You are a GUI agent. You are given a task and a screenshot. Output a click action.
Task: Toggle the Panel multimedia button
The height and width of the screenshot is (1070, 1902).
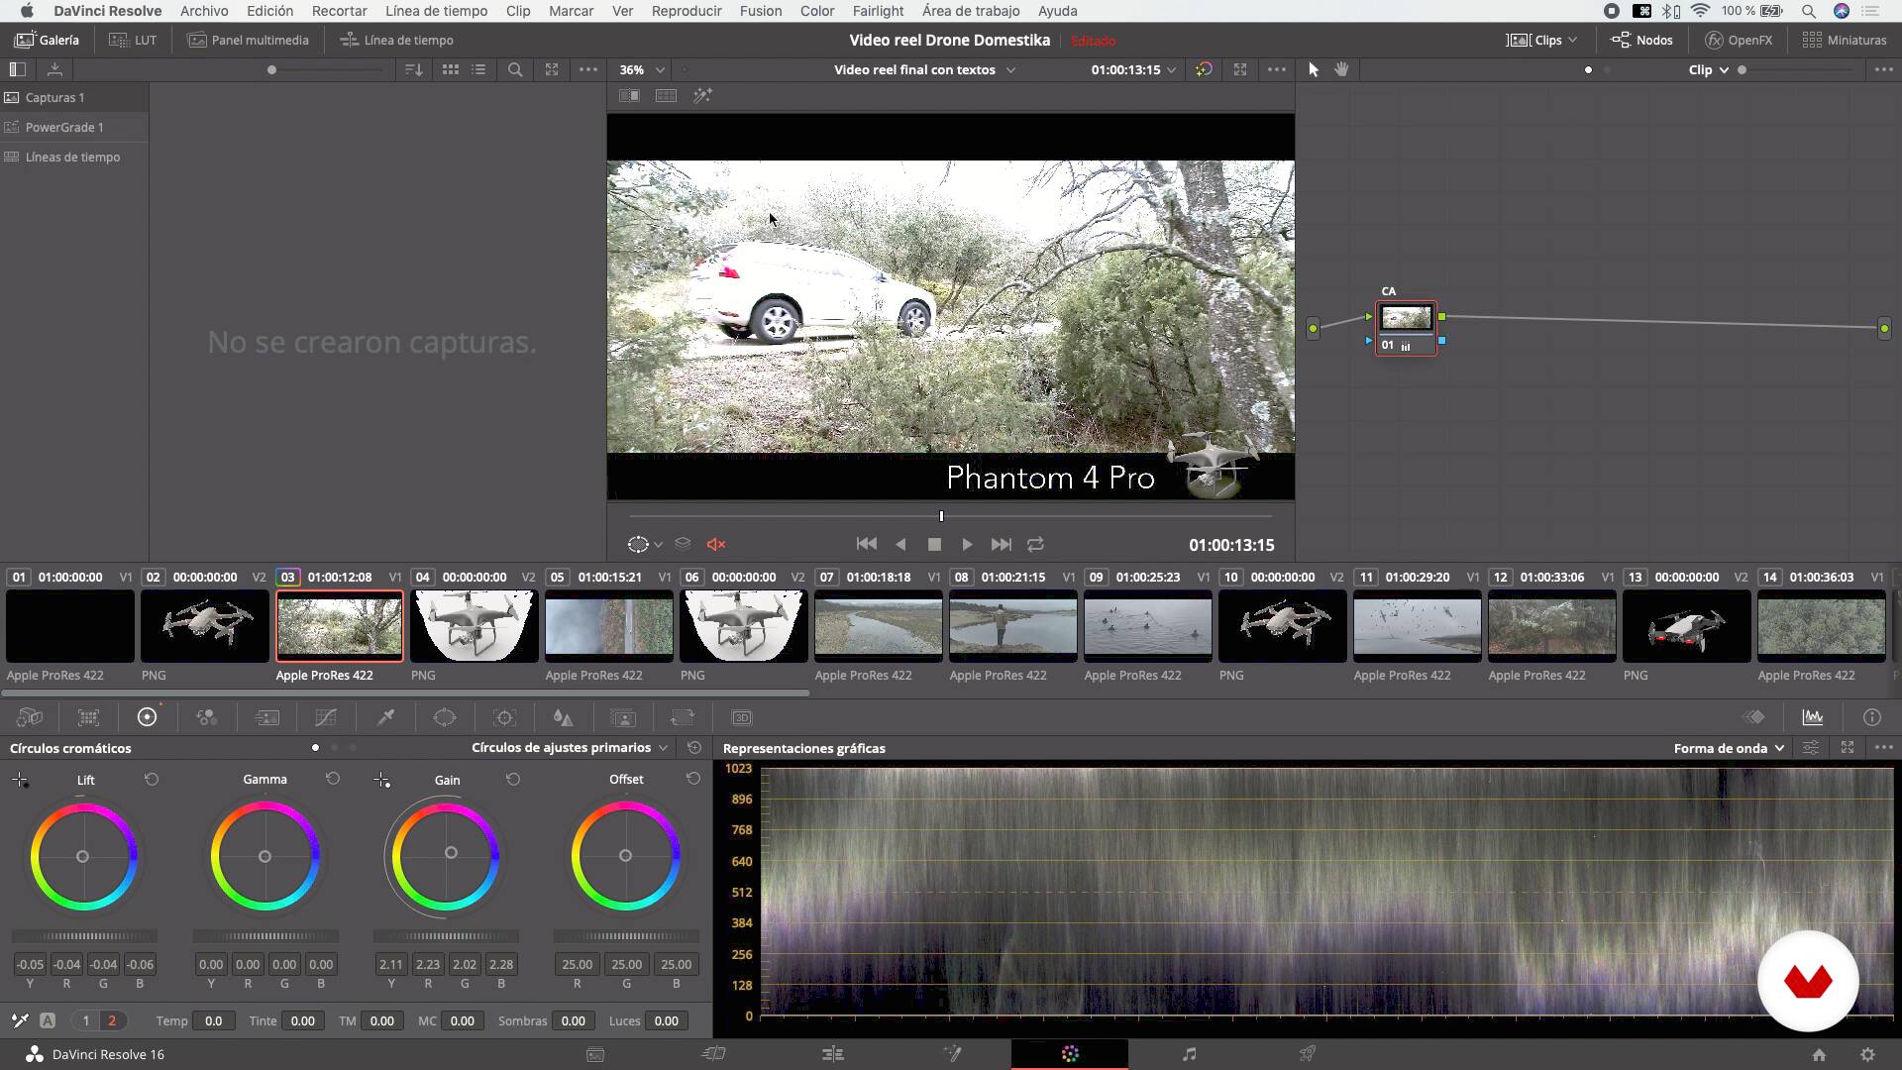pyautogui.click(x=248, y=40)
